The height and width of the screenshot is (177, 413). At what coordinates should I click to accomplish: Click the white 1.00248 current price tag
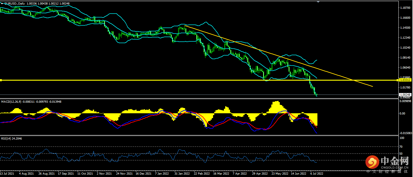[405, 95]
